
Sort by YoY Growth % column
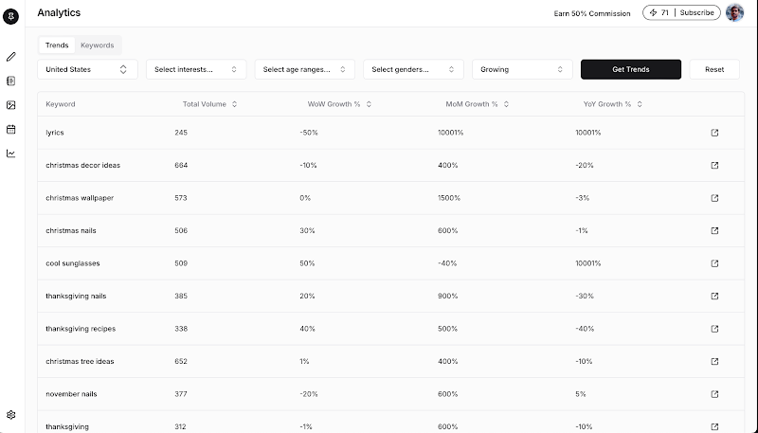[x=612, y=104]
